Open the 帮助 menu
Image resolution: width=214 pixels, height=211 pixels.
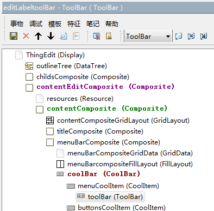pyautogui.click(x=112, y=24)
